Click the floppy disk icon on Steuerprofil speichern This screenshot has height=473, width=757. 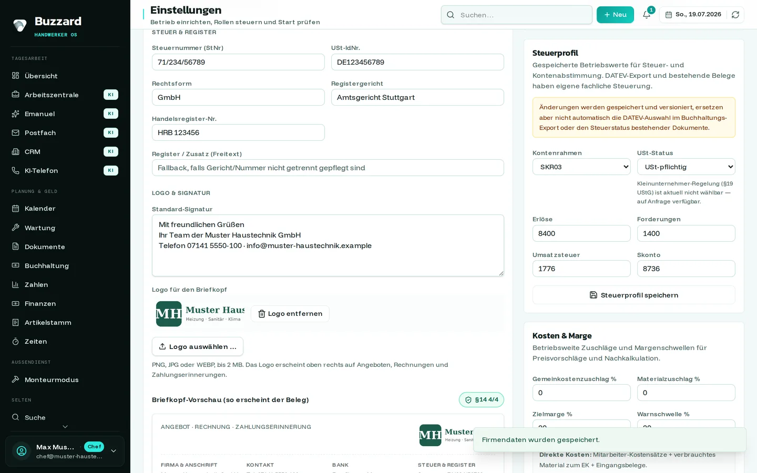pos(594,295)
